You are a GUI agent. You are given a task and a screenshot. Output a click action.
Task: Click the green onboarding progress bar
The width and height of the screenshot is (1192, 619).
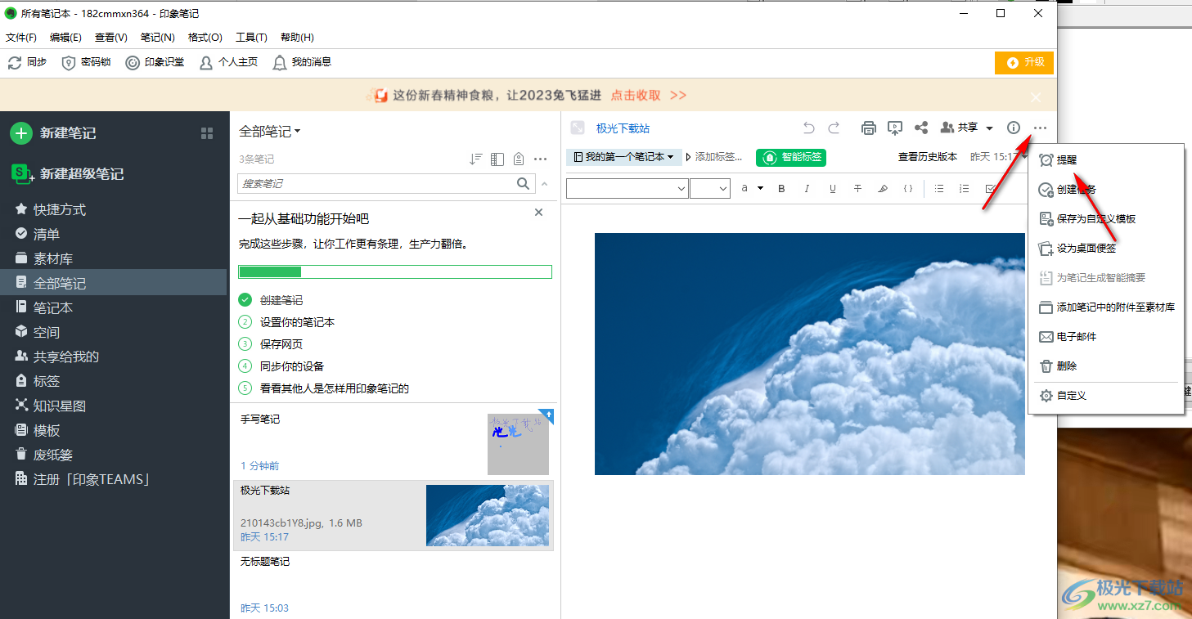[395, 271]
